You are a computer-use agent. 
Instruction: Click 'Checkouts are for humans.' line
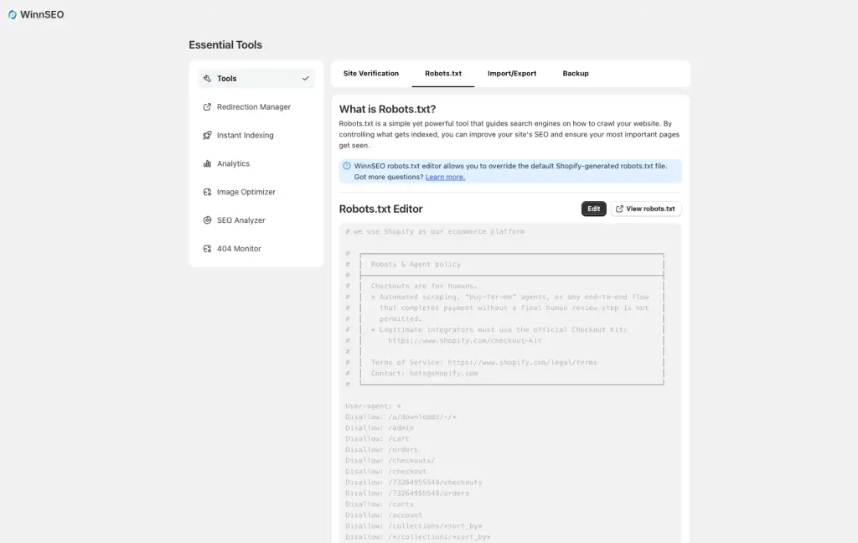(x=424, y=287)
